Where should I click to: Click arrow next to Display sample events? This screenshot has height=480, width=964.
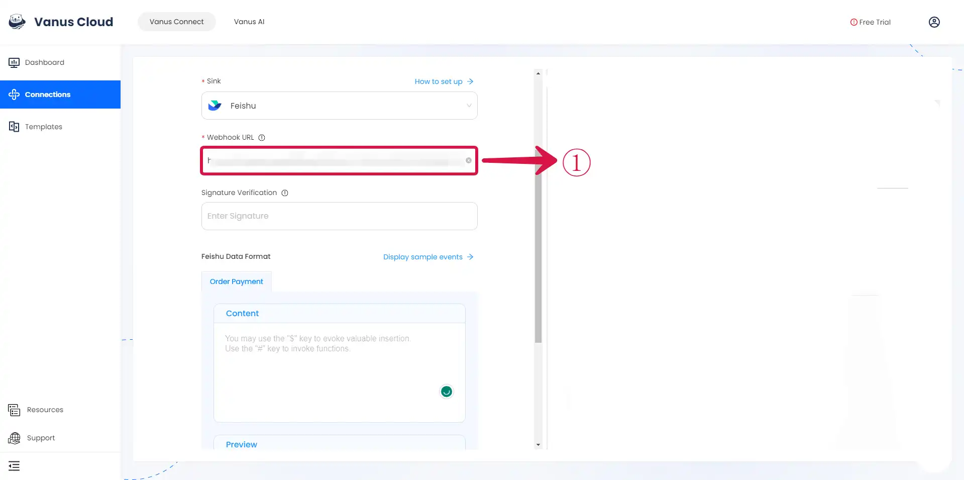click(x=470, y=257)
